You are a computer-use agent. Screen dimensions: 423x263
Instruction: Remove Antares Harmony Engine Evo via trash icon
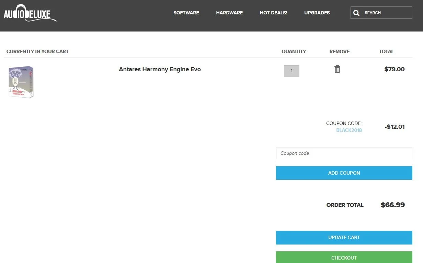(x=338, y=69)
